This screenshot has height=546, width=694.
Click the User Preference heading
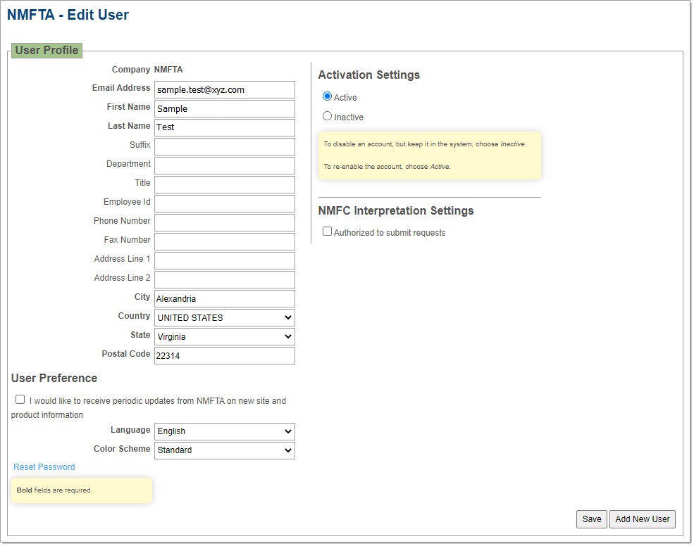click(54, 378)
